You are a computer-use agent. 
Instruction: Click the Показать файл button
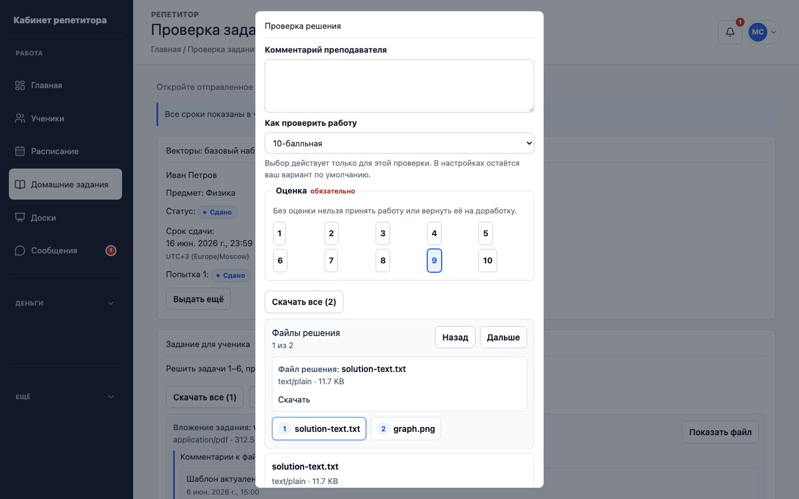pos(720,432)
